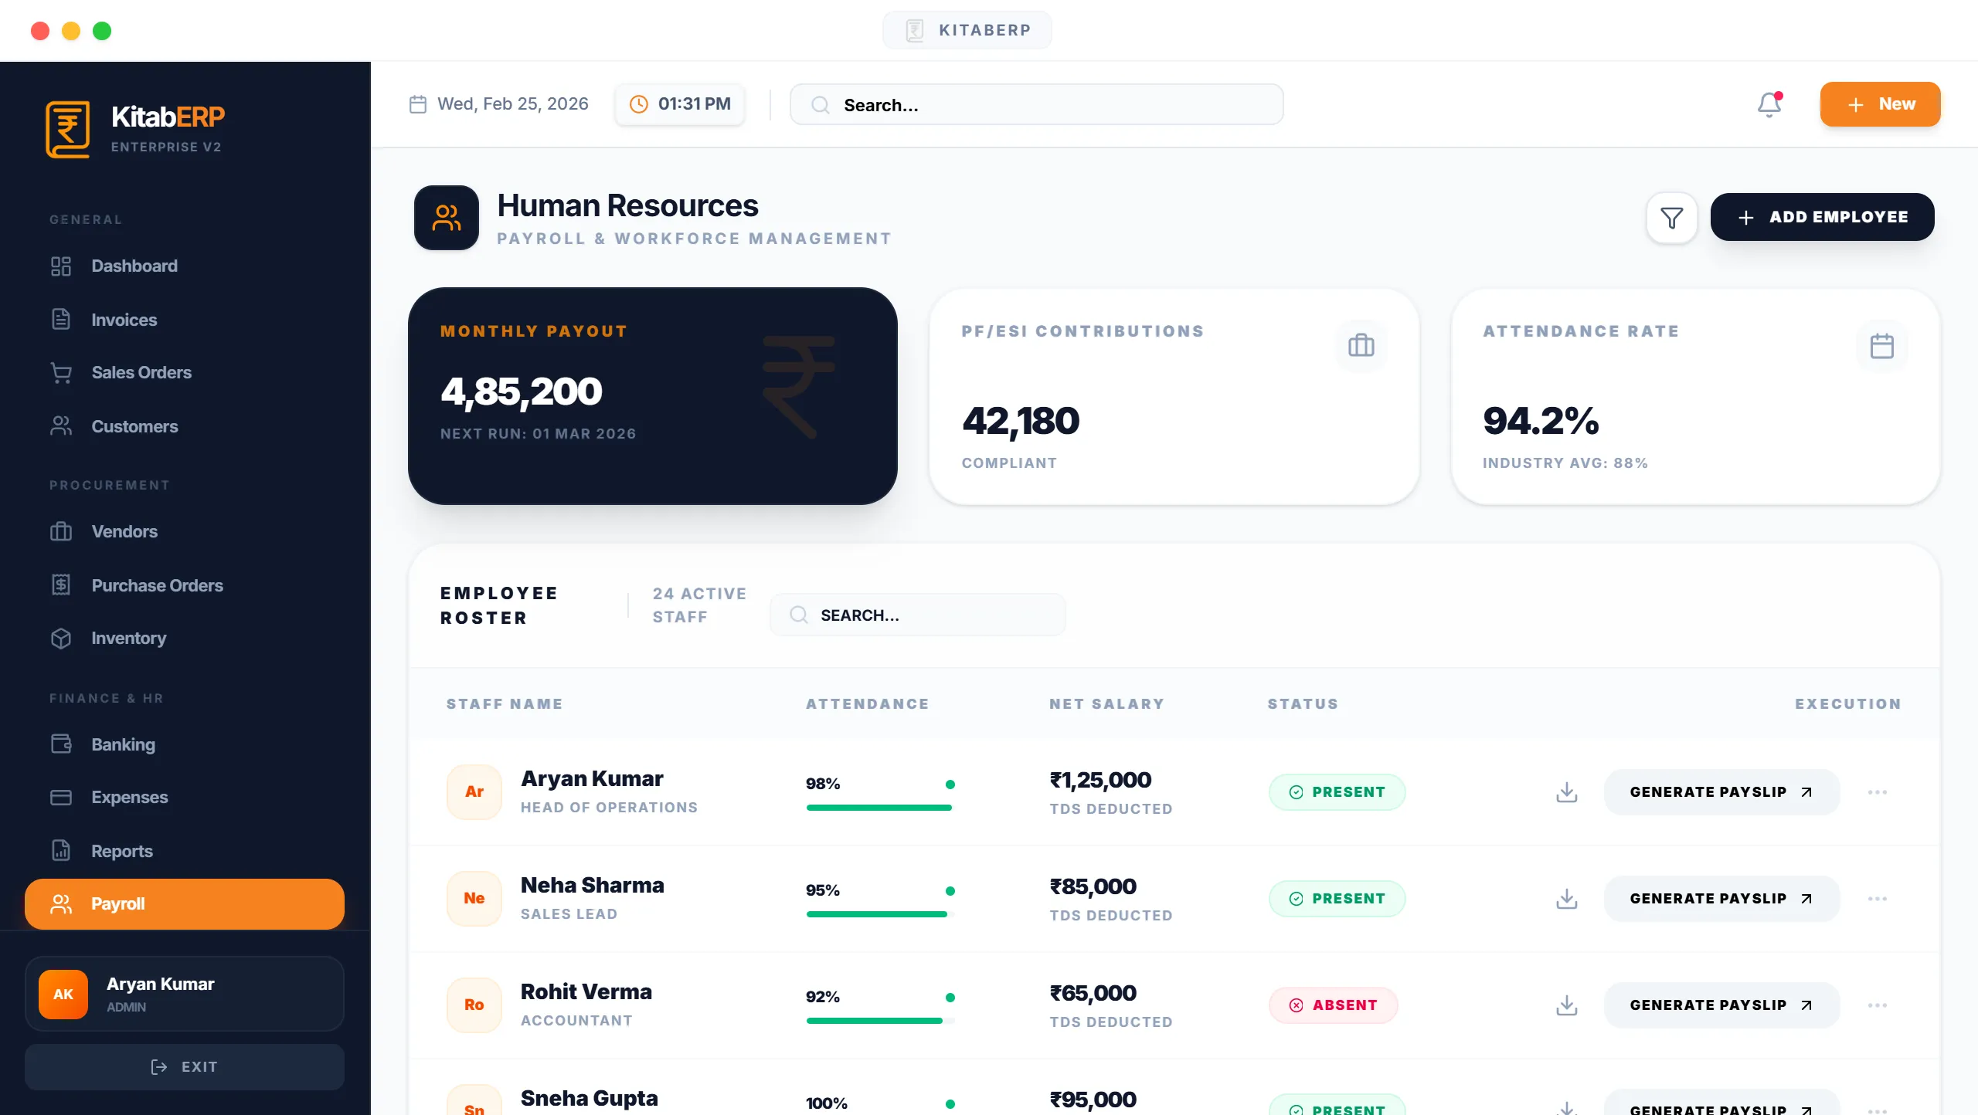
Task: Expand options menu on Rohit Verma row
Action: [x=1878, y=1005]
